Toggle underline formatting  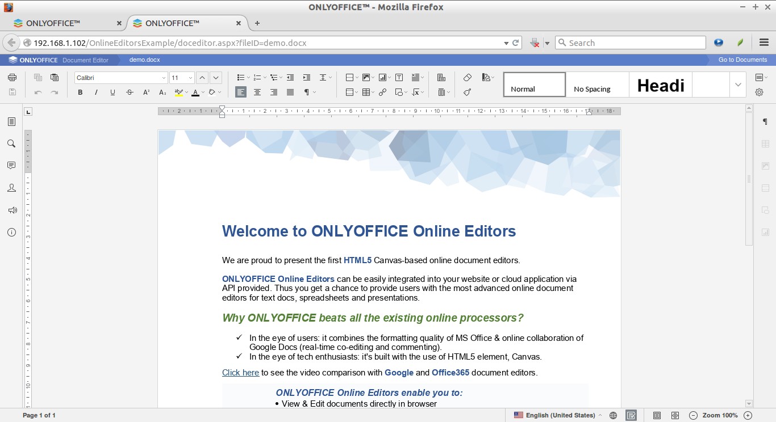[113, 92]
